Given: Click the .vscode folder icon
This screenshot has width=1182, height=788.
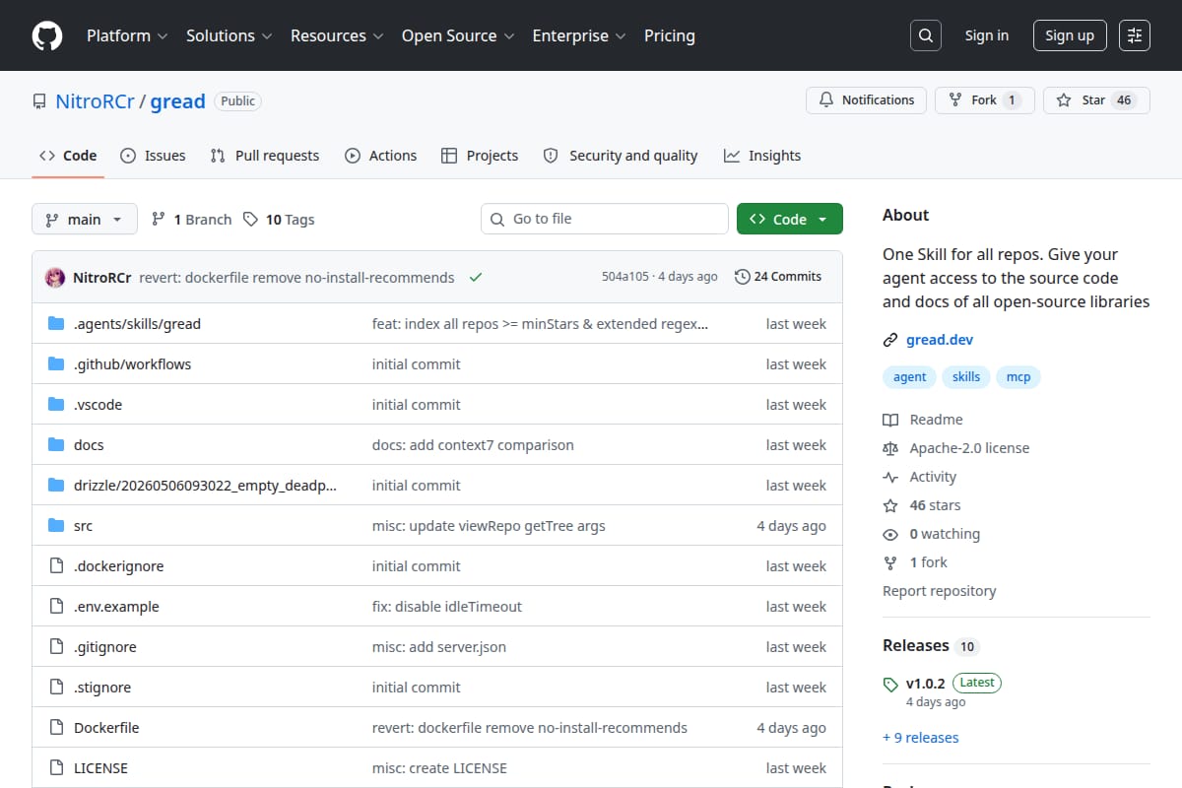Looking at the screenshot, I should point(56,405).
